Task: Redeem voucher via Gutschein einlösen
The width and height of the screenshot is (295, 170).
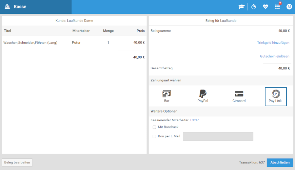Action: click(274, 56)
